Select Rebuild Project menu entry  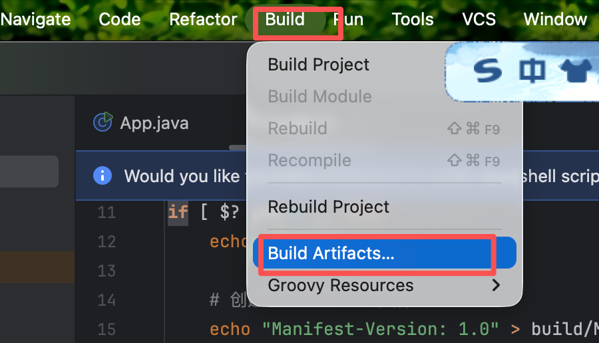[328, 206]
